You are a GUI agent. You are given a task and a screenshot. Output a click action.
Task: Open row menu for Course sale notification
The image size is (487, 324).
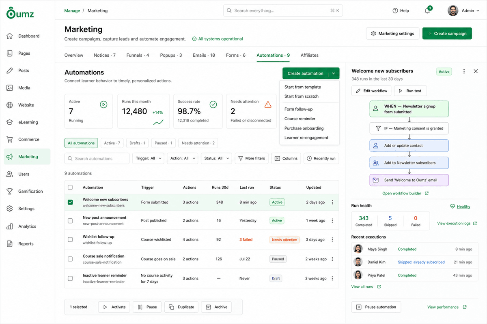click(332, 259)
